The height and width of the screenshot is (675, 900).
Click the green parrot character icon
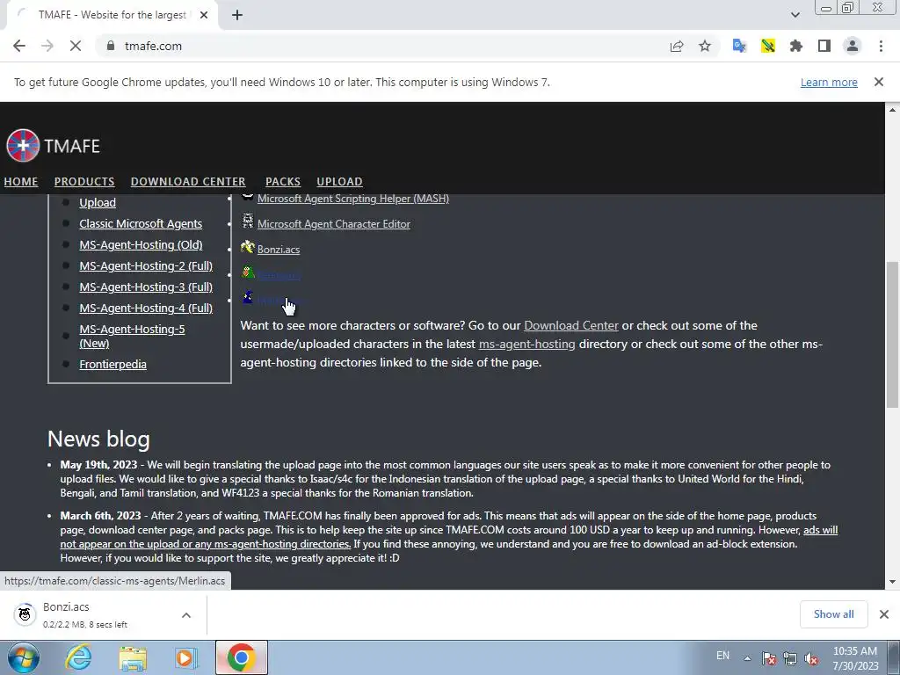247,272
